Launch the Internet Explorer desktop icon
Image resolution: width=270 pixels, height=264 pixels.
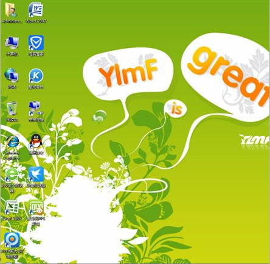click(x=12, y=142)
